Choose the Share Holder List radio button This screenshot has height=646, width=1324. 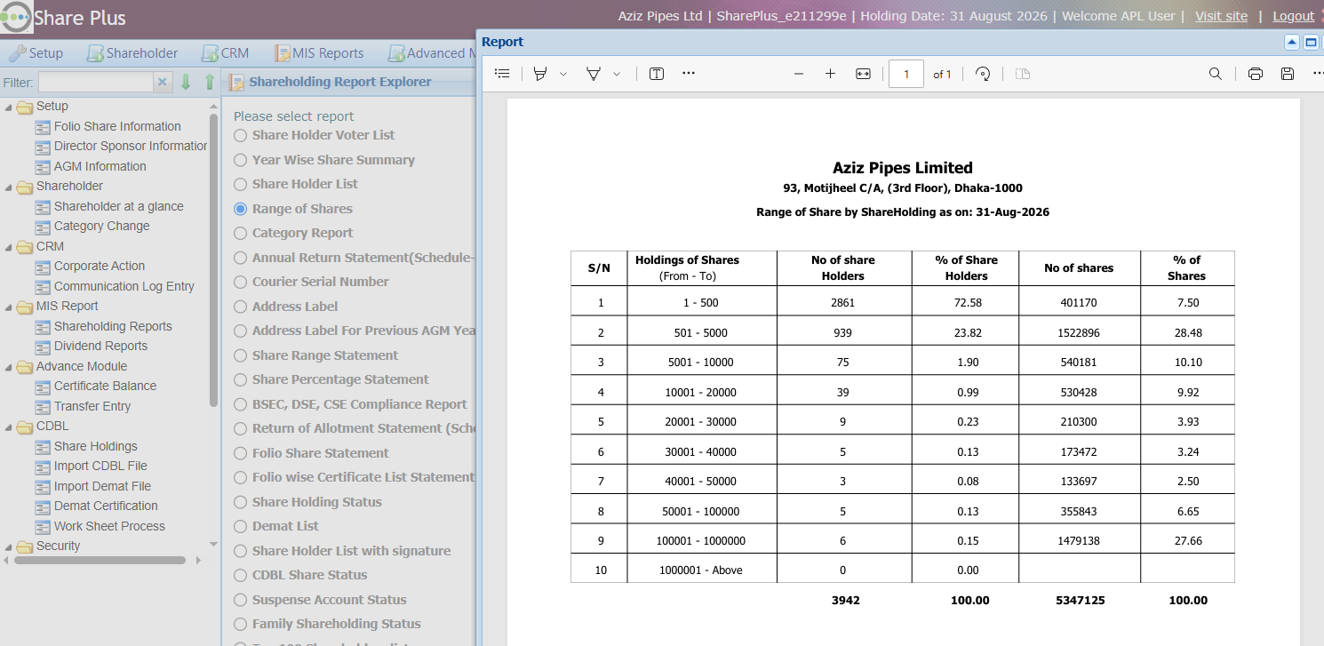coord(241,185)
